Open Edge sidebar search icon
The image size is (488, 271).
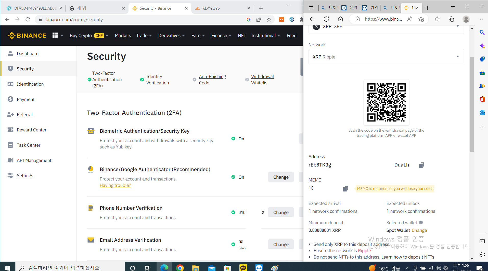482,32
